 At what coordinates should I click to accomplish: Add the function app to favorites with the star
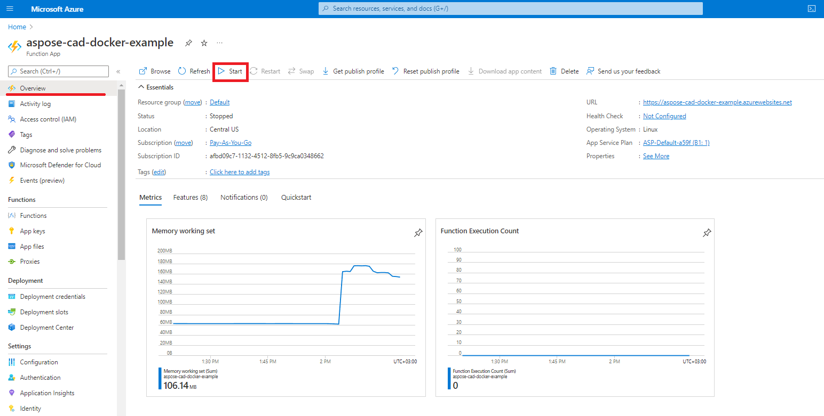click(x=204, y=43)
